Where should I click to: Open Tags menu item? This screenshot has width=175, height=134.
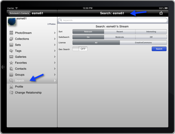[32, 51]
